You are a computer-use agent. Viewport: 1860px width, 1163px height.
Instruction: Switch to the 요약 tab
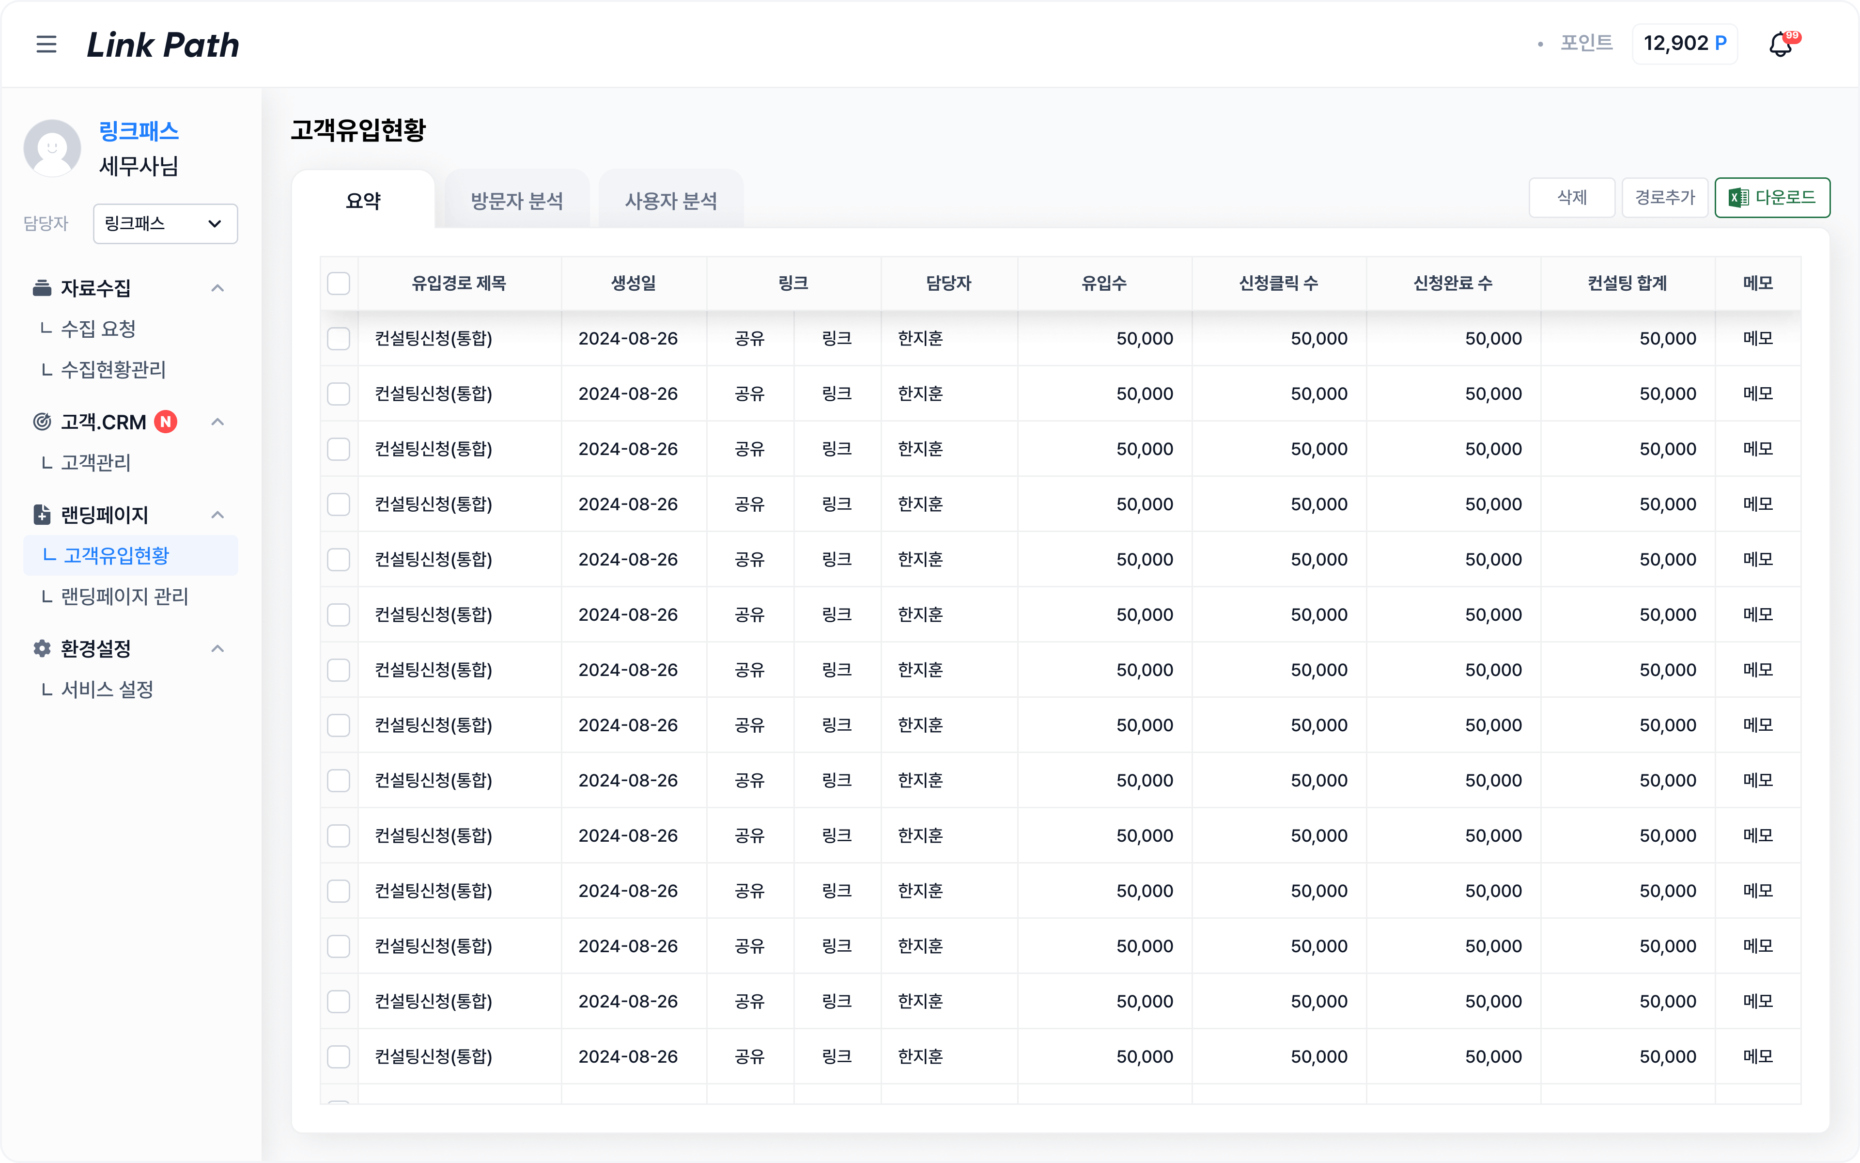tap(364, 200)
